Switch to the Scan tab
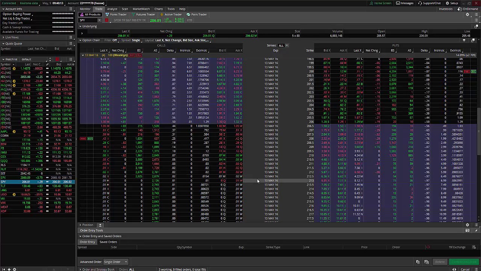 [125, 9]
